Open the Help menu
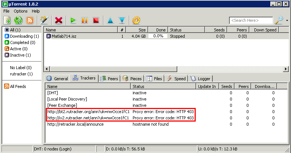The height and width of the screenshot is (153, 291). pos(35,11)
